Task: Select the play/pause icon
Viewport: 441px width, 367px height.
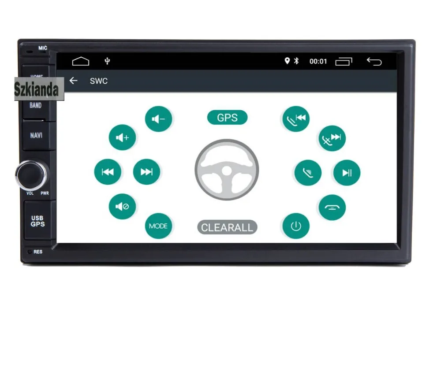Action: coord(347,172)
